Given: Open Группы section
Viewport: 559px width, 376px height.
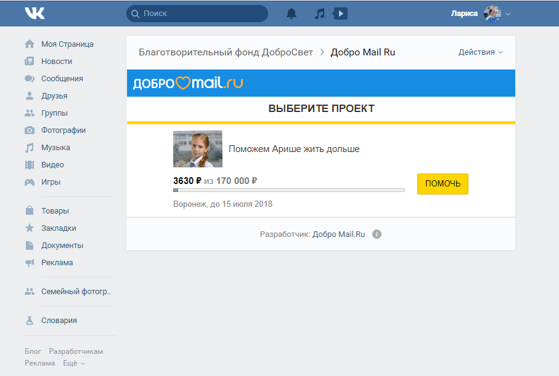Looking at the screenshot, I should (55, 113).
